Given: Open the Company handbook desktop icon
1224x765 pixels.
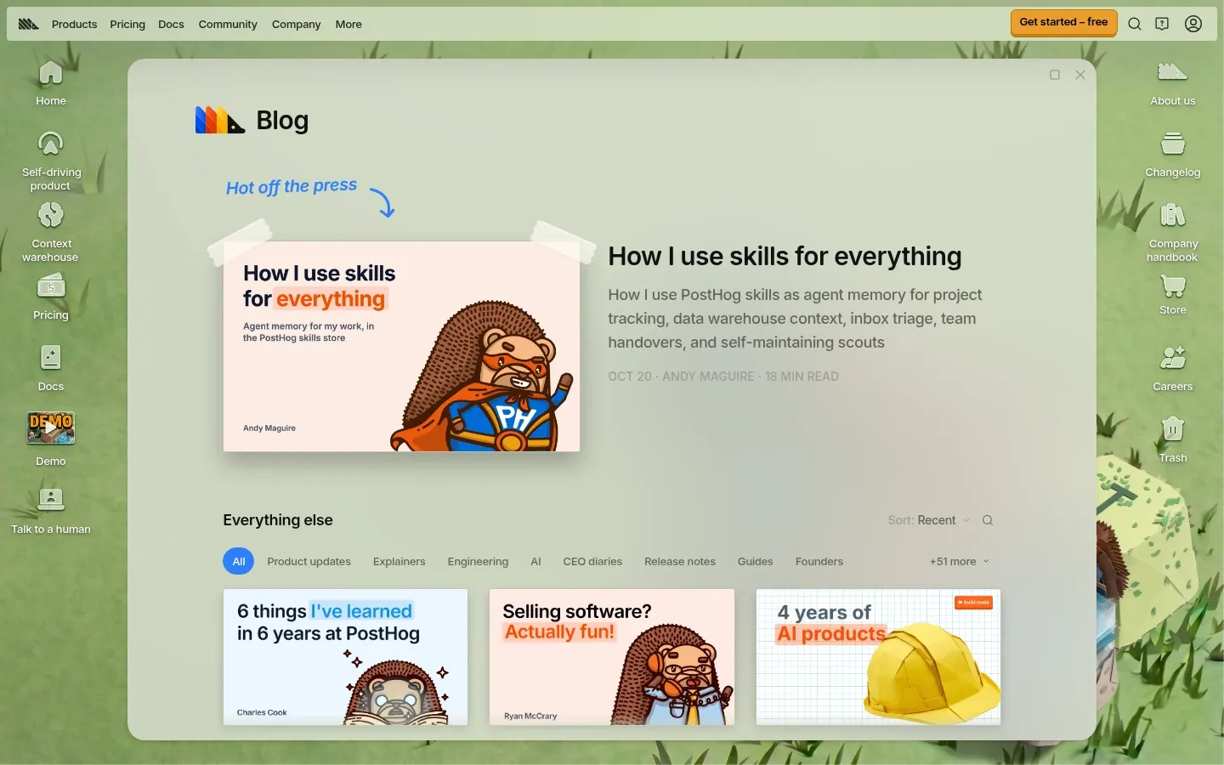Looking at the screenshot, I should 1173,231.
